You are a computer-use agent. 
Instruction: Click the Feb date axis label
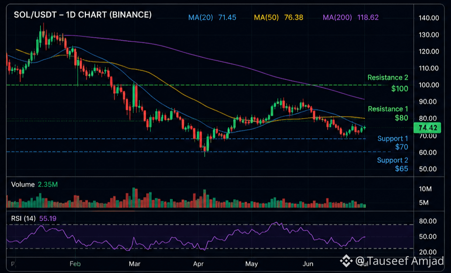(x=75, y=264)
